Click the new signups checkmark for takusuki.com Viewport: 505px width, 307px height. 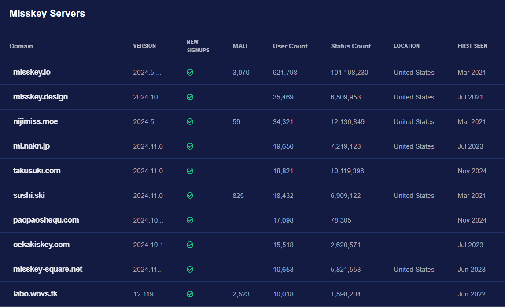pyautogui.click(x=190, y=171)
